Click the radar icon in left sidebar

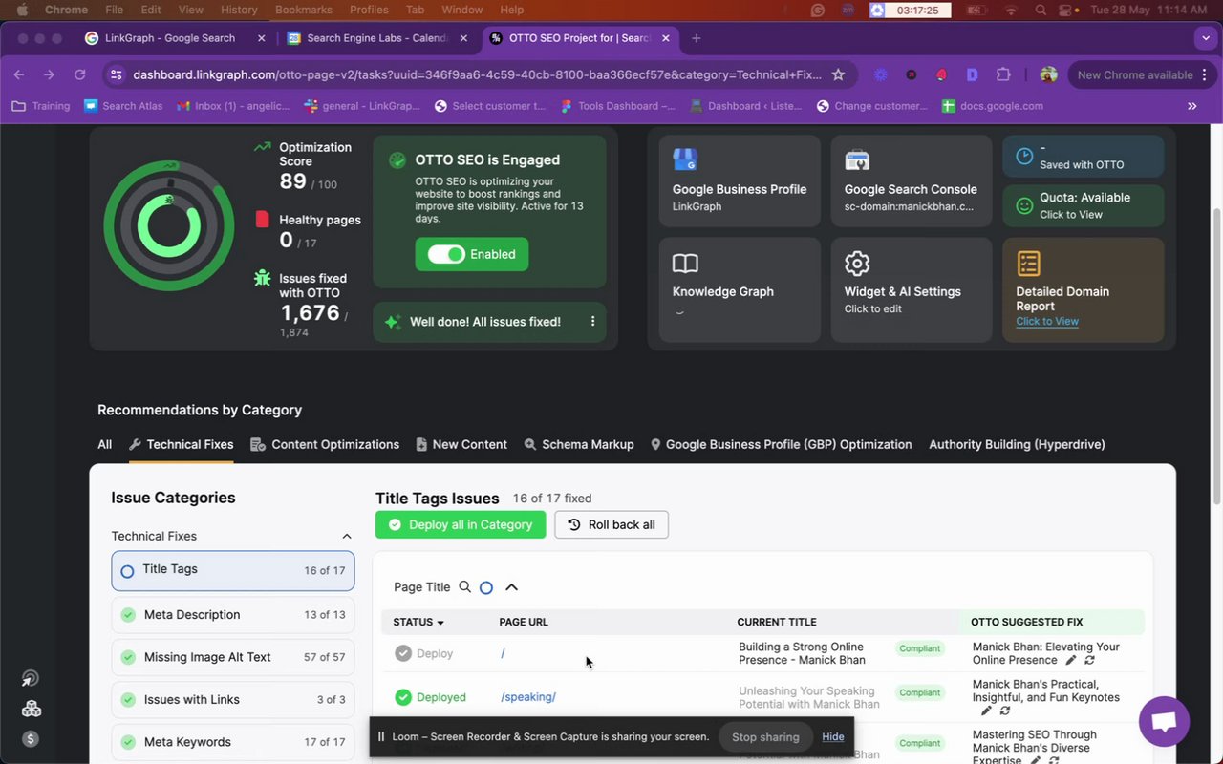pyautogui.click(x=32, y=679)
